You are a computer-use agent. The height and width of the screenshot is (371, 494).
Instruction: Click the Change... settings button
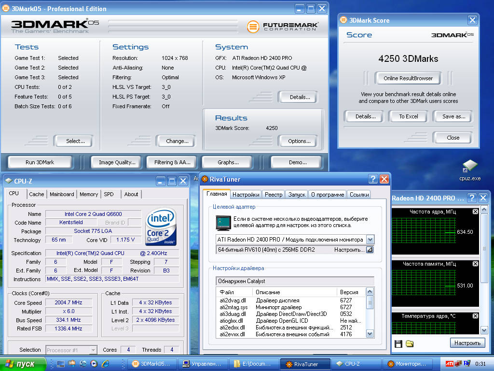point(177,141)
